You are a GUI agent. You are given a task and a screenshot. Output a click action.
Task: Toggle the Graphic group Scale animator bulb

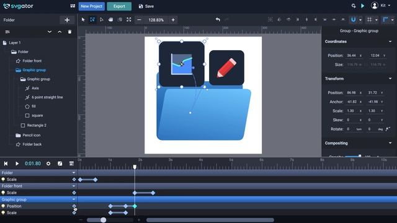pyautogui.click(x=3, y=212)
